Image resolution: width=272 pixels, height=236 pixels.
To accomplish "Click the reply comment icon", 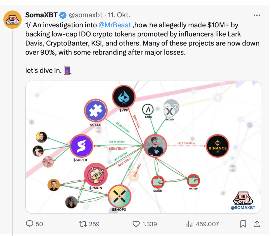I will tap(29, 224).
